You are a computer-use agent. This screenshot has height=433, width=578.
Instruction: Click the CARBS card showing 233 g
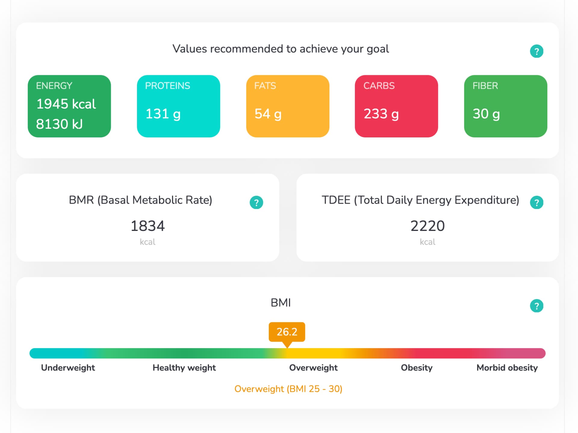(x=396, y=106)
